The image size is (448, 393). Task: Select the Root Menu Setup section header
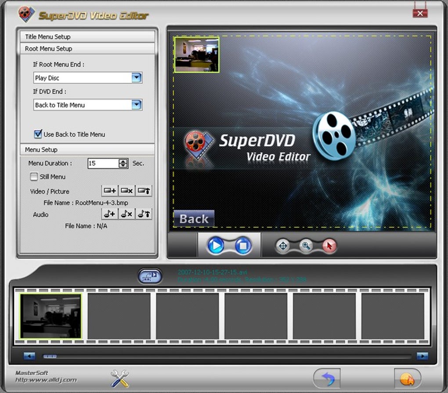(87, 49)
